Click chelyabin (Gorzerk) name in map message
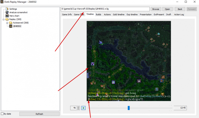 click(151, 96)
